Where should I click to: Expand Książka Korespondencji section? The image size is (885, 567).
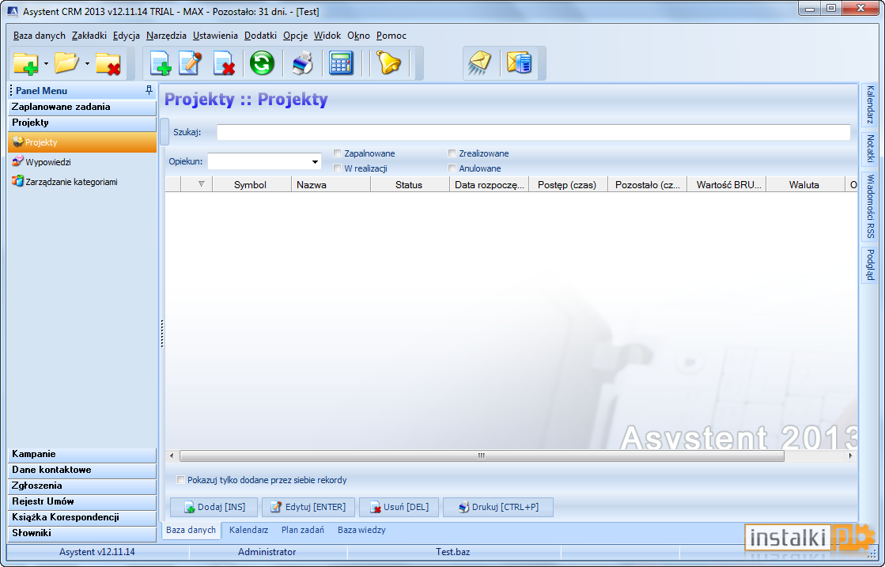point(82,517)
